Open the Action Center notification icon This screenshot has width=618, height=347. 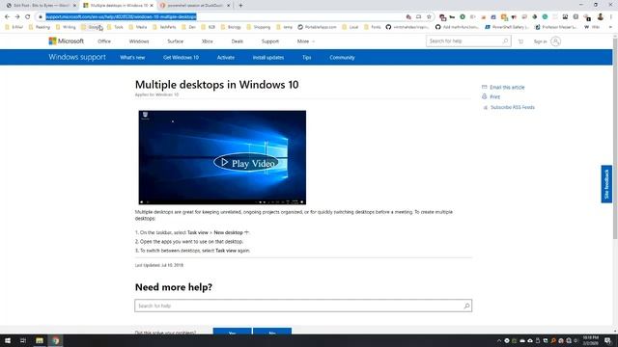tap(608, 340)
